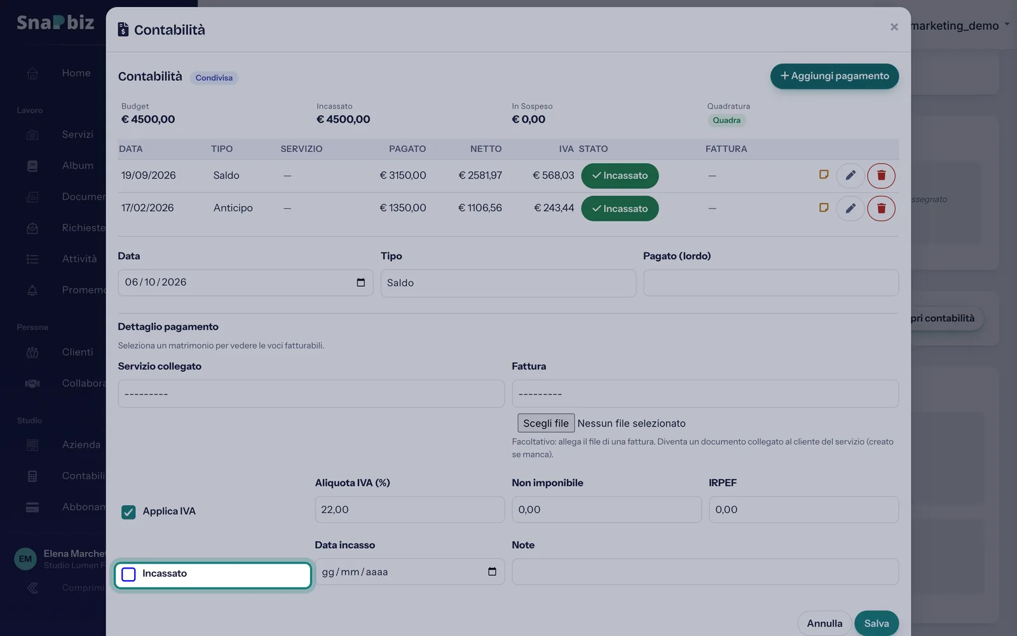The width and height of the screenshot is (1017, 636).
Task: Collapse the sidebar with Comprimi arrow
Action: (x=32, y=588)
